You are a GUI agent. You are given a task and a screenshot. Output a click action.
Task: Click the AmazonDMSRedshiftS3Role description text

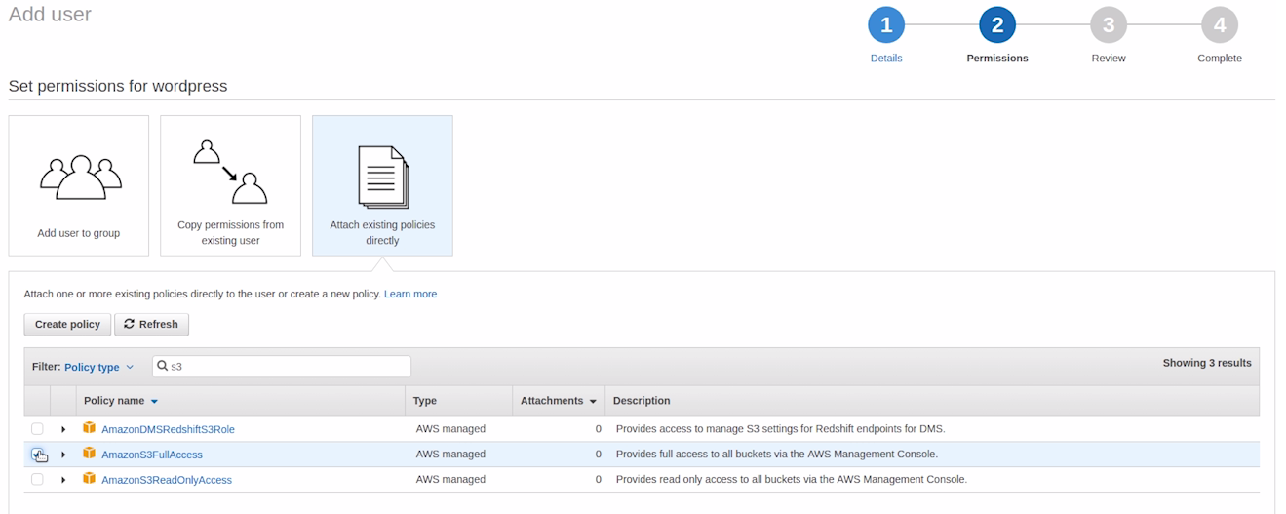tap(780, 429)
